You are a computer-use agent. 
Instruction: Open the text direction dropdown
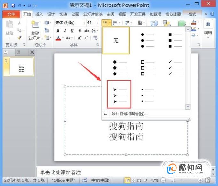141,23
